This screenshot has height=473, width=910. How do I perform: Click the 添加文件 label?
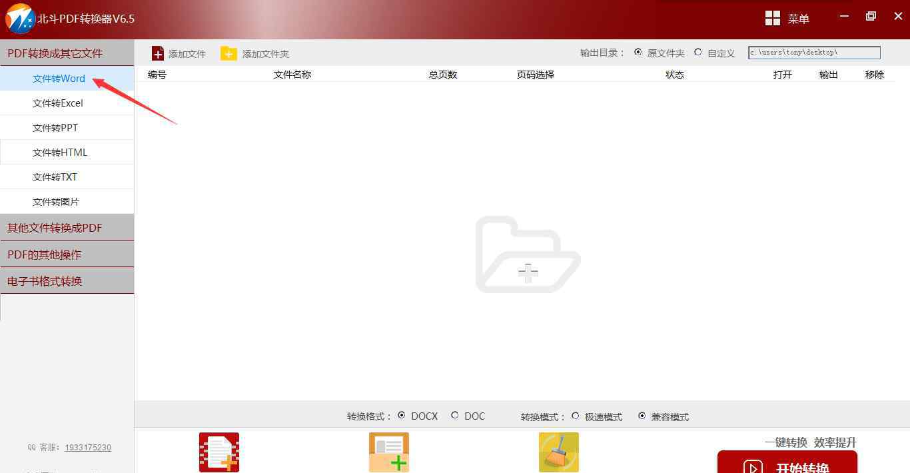[187, 54]
